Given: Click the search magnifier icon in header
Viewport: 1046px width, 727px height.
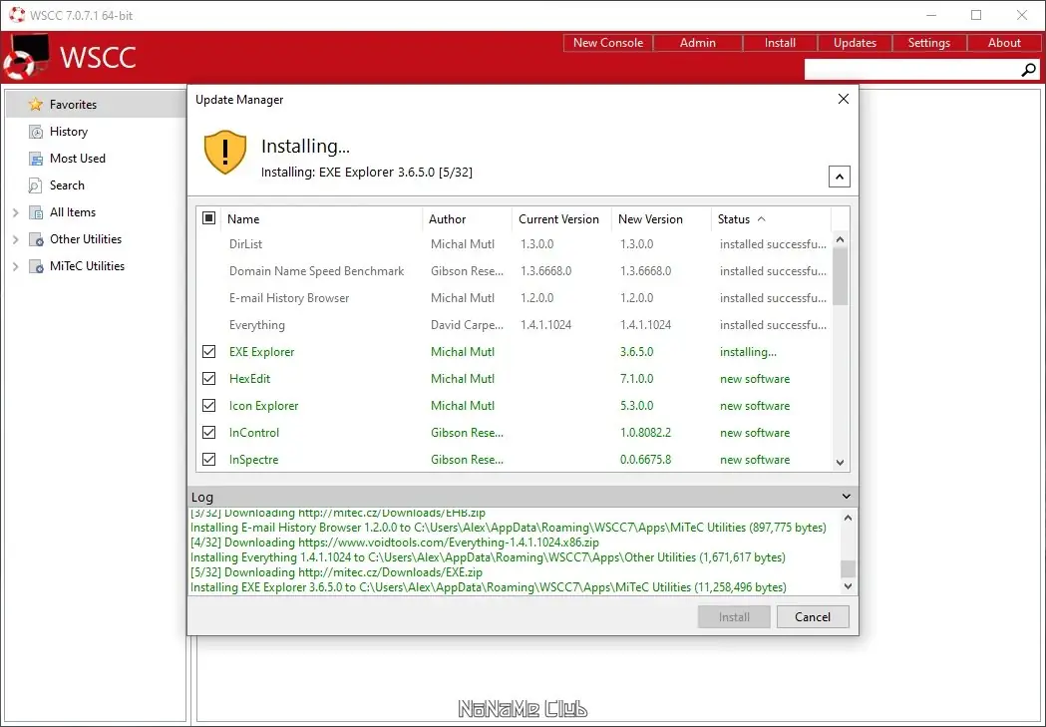Looking at the screenshot, I should coord(1029,70).
